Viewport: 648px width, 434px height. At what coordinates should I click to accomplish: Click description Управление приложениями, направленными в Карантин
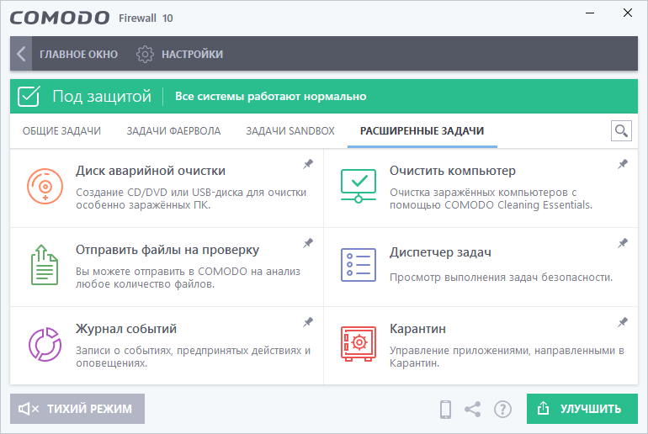(x=507, y=357)
